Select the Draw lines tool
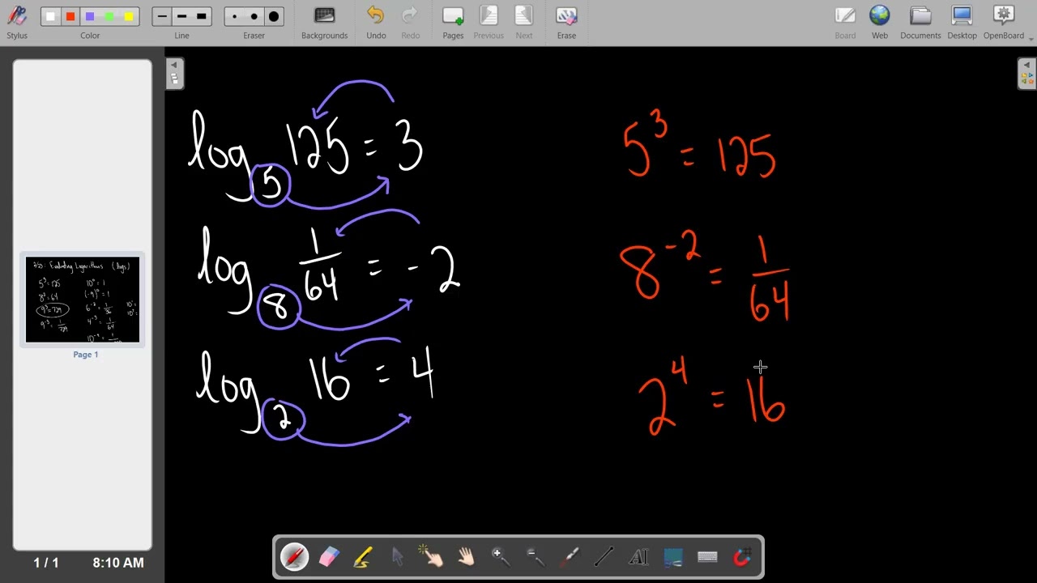Screen dimensions: 1037x583 pyautogui.click(x=604, y=557)
